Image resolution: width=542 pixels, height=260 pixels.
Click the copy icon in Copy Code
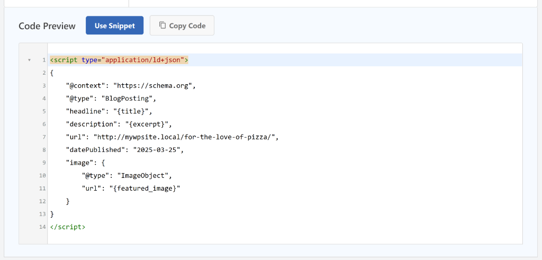pos(162,25)
